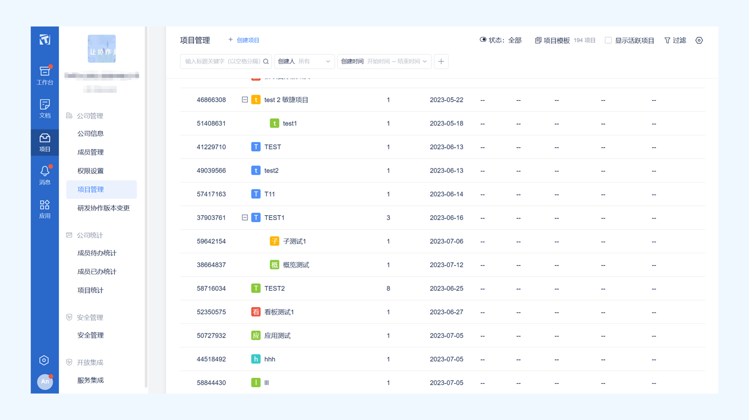Click the green l icon of lll
749x420 pixels.
tap(256, 383)
